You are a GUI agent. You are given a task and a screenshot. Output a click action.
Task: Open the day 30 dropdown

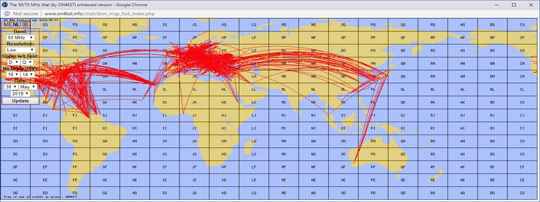click(x=11, y=87)
